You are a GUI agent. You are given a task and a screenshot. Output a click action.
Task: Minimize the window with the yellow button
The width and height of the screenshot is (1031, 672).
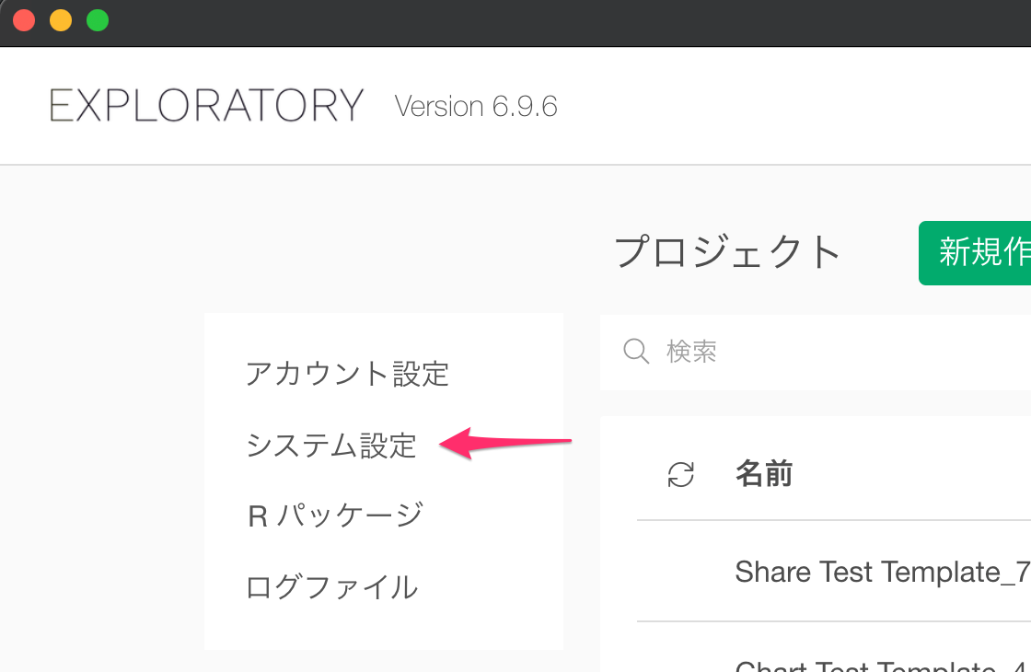pyautogui.click(x=61, y=20)
